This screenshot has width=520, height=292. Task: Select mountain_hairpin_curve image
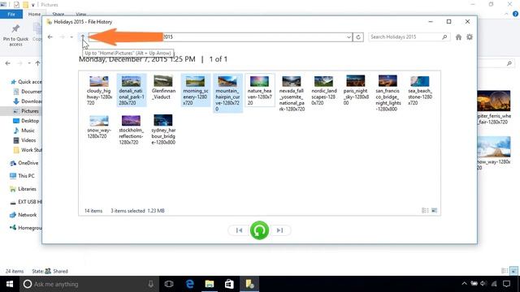tap(227, 93)
